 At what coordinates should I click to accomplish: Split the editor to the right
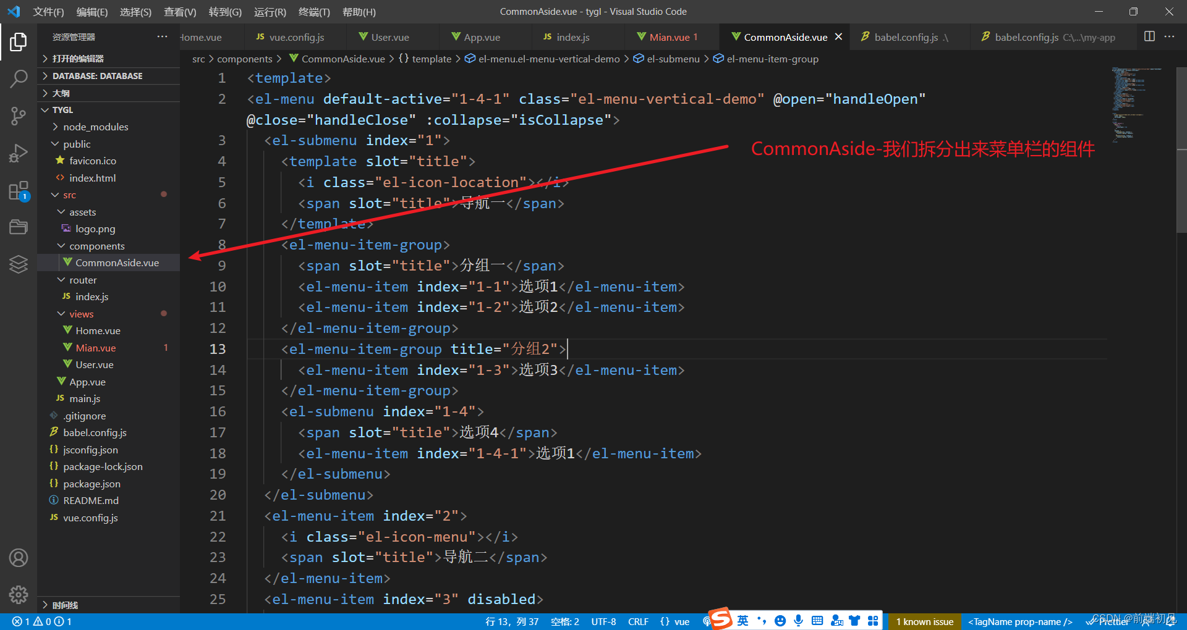pos(1149,36)
